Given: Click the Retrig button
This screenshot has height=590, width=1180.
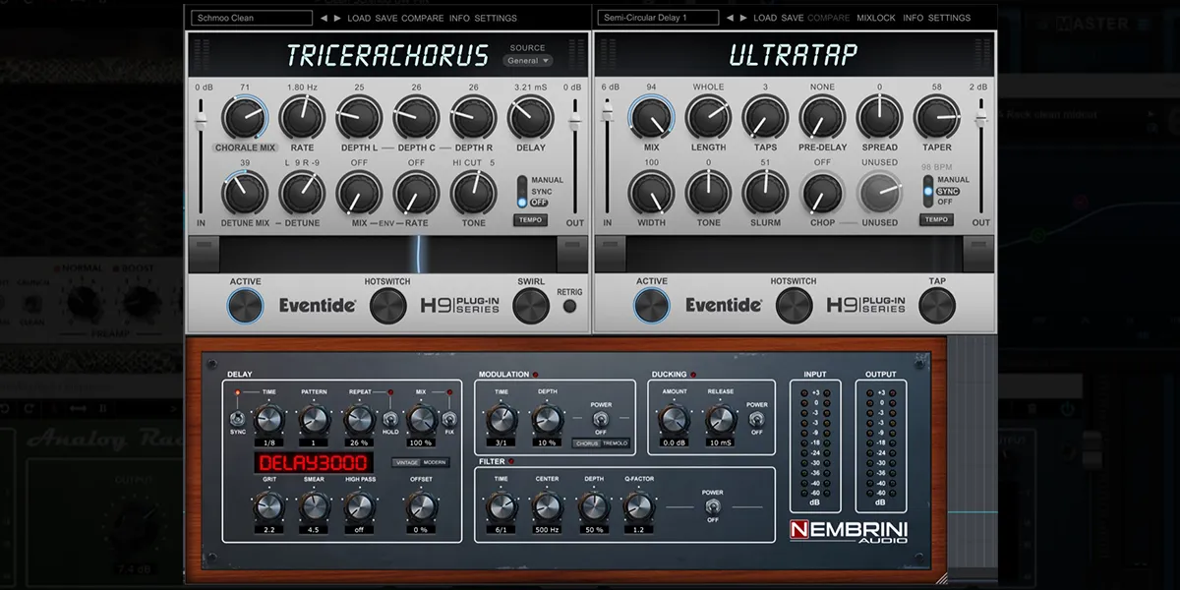Looking at the screenshot, I should pyautogui.click(x=569, y=307).
